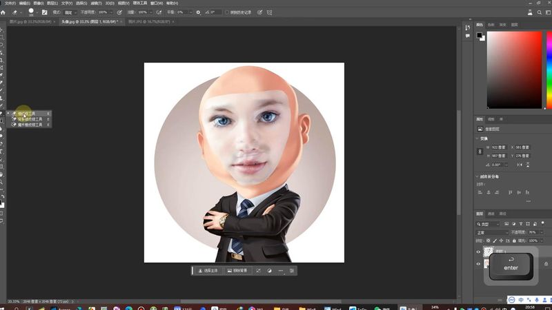The height and width of the screenshot is (310, 552).
Task: Toggle layer filtering on/off switch
Action: (542, 223)
